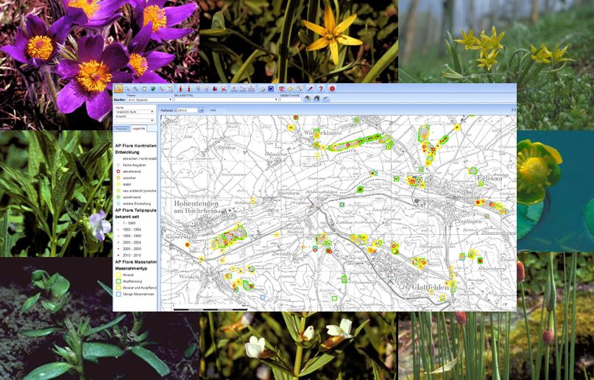Click the red circle icon at toolbar end
This screenshot has width=594, height=380.
point(332,88)
